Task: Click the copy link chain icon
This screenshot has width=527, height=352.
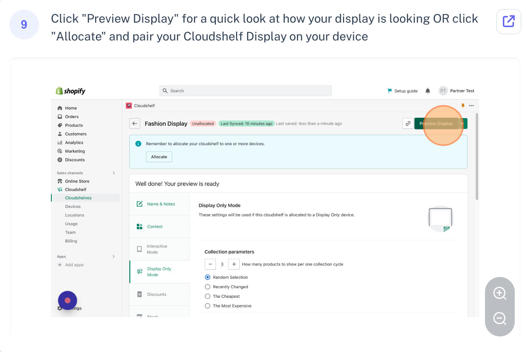Action: [x=408, y=124]
